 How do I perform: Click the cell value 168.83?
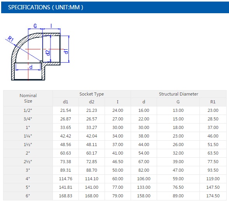[66, 196]
